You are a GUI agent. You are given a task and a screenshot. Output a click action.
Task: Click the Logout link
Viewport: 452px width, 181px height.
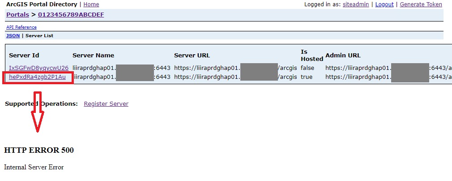click(384, 4)
